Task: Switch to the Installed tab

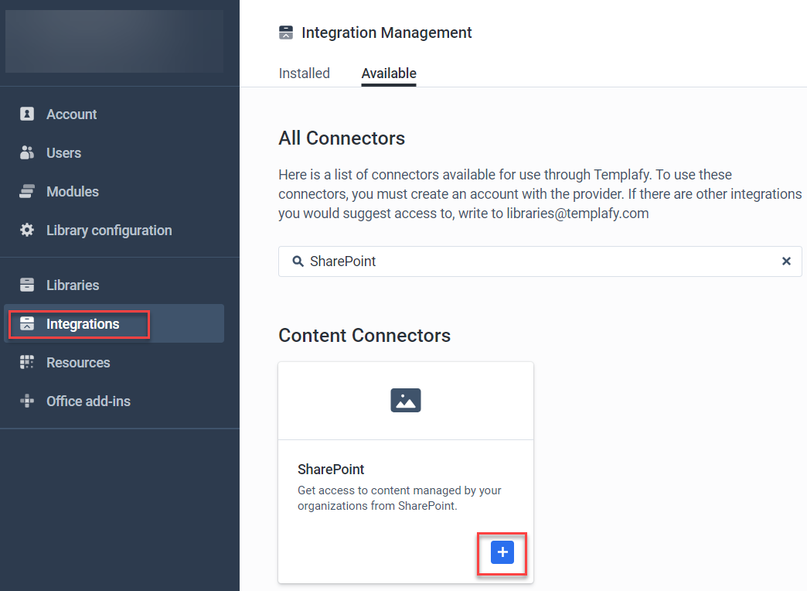Action: pyautogui.click(x=304, y=73)
